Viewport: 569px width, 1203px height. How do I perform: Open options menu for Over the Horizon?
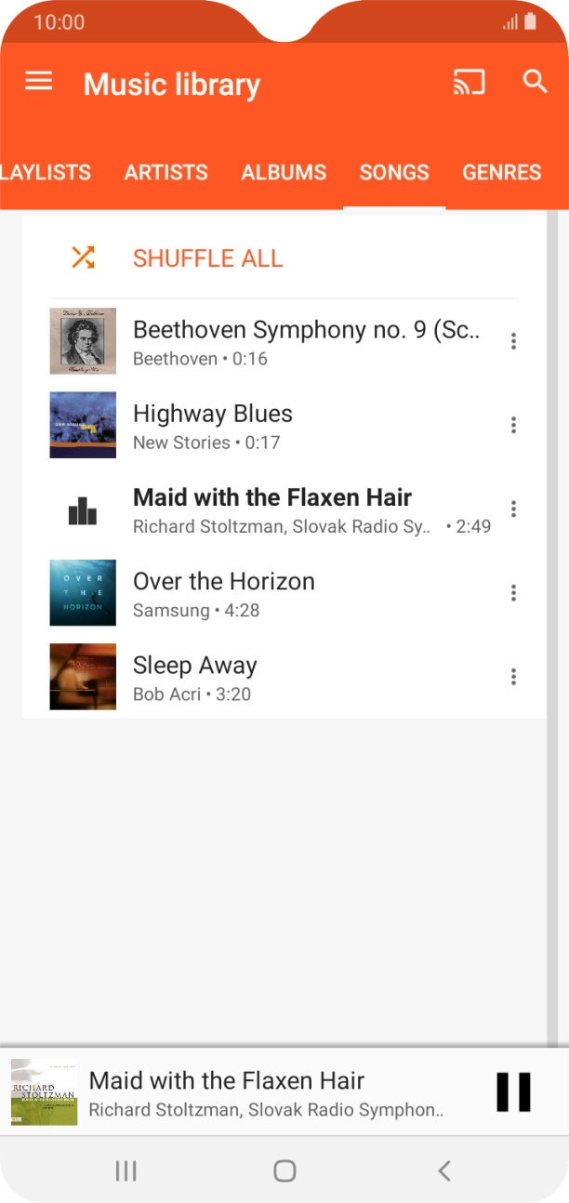(513, 592)
